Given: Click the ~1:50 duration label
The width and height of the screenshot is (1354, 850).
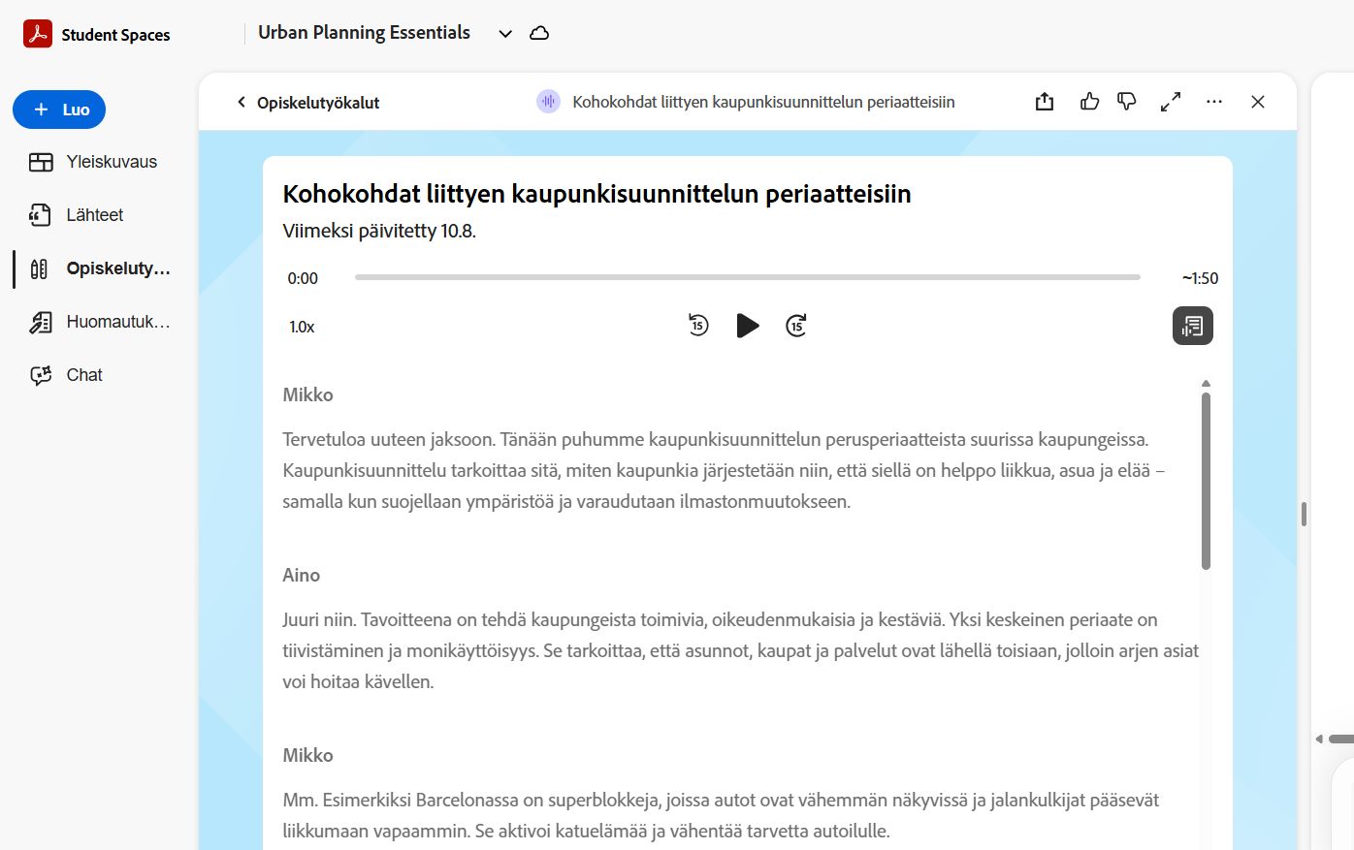Looking at the screenshot, I should pyautogui.click(x=1200, y=279).
